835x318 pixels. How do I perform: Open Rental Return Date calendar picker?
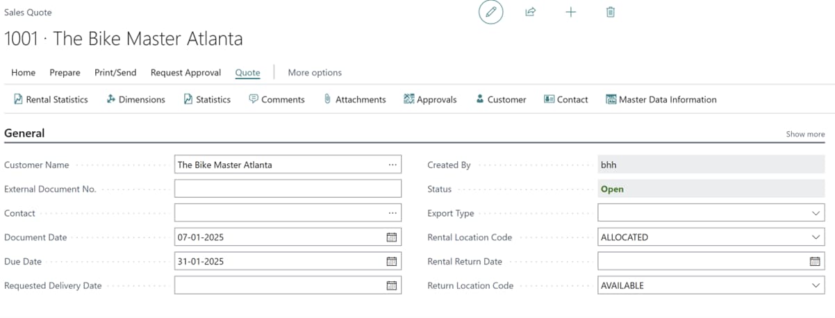click(x=815, y=262)
